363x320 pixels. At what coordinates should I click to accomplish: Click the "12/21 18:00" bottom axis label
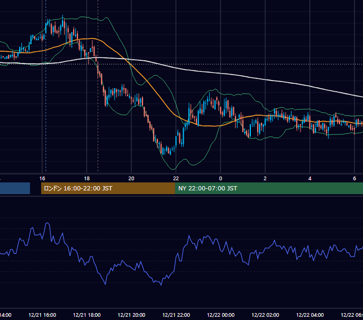pos(87,315)
